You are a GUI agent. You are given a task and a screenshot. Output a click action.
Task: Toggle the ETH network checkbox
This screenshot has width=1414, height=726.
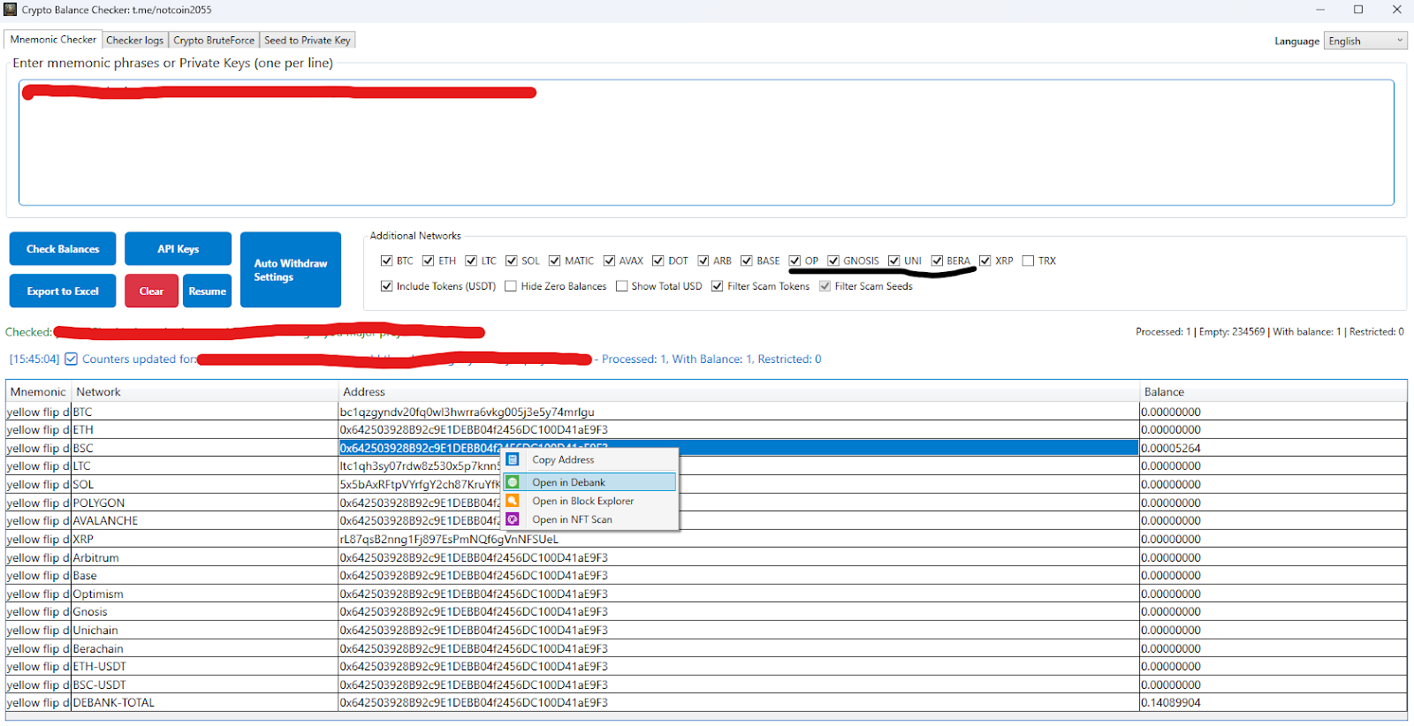point(428,261)
